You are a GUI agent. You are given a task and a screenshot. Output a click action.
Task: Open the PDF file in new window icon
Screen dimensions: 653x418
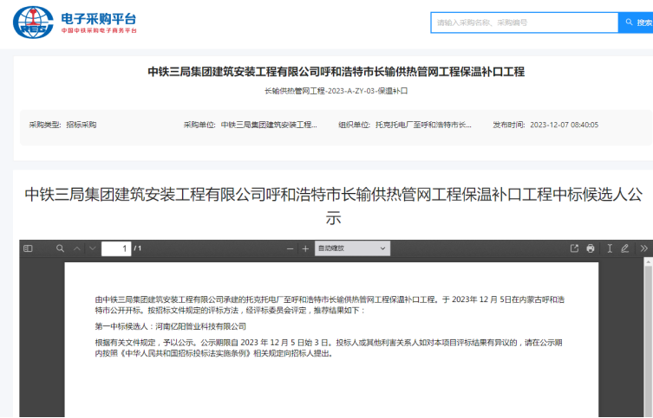(574, 248)
